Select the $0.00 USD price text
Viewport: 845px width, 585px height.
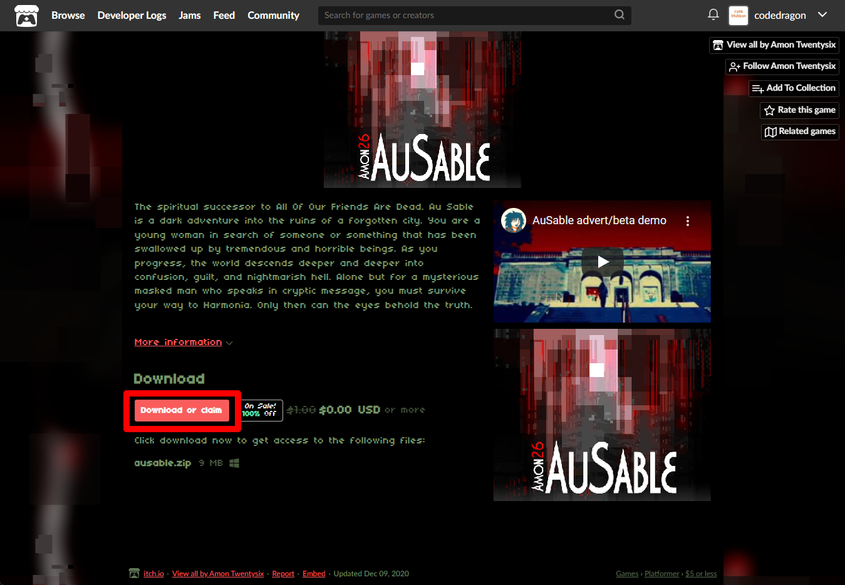[x=350, y=410]
